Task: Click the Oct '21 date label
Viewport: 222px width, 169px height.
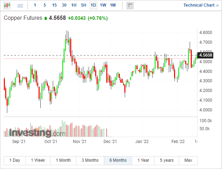Action: pyautogui.click(x=51, y=142)
